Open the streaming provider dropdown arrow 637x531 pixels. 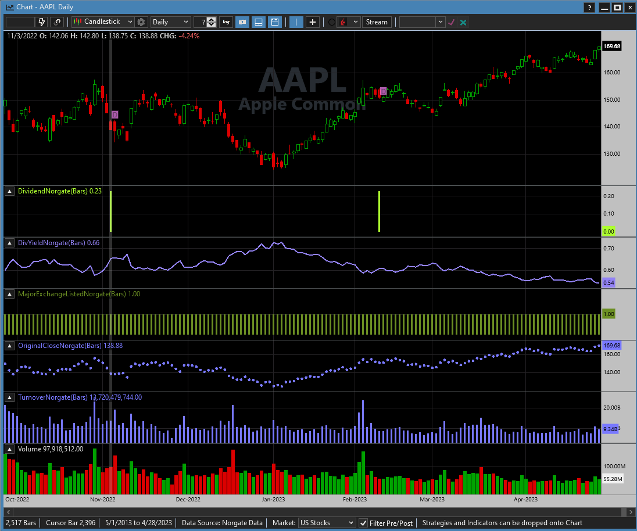(x=356, y=22)
